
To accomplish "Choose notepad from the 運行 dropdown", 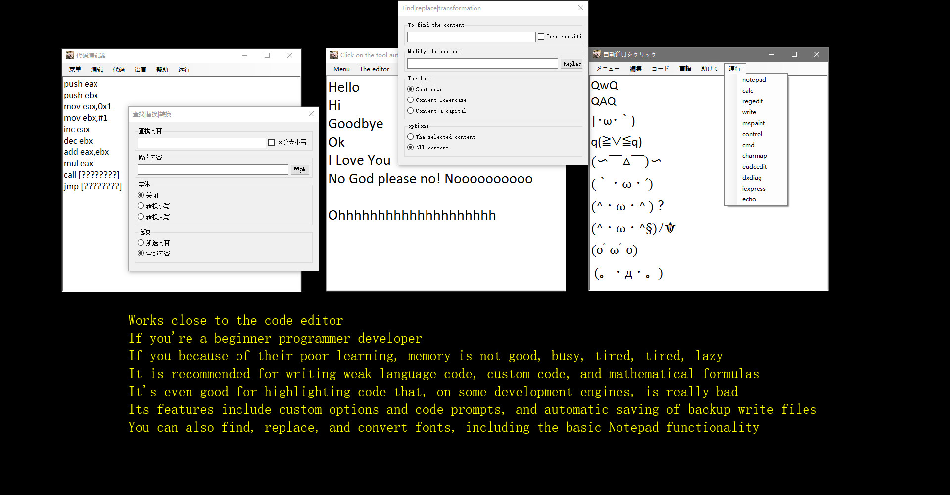I will [756, 80].
